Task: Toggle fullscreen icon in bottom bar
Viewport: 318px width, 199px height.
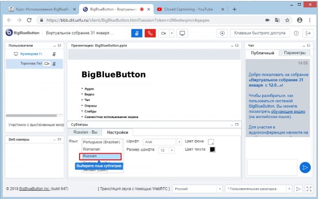Action: (309, 189)
